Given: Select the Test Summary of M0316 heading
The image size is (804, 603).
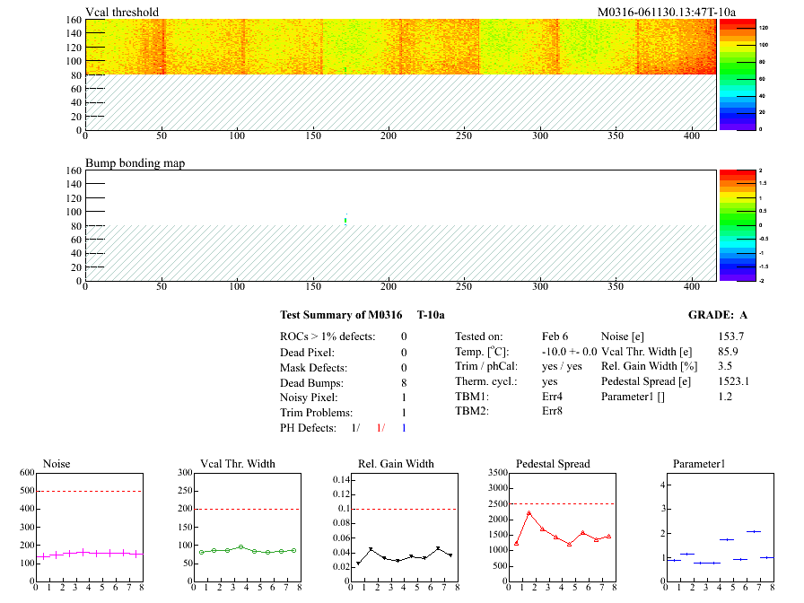Looking at the screenshot, I should pyautogui.click(x=340, y=315).
